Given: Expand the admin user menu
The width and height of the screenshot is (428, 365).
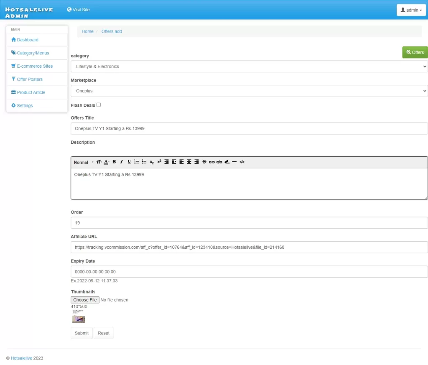Looking at the screenshot, I should (411, 10).
